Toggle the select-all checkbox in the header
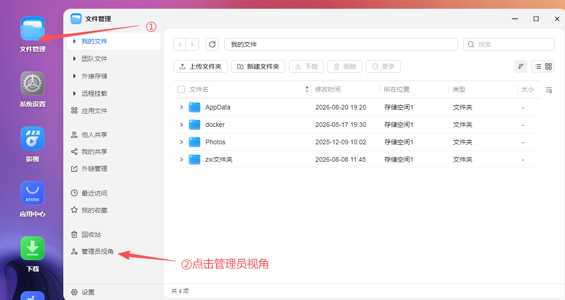The image size is (565, 300). [181, 89]
